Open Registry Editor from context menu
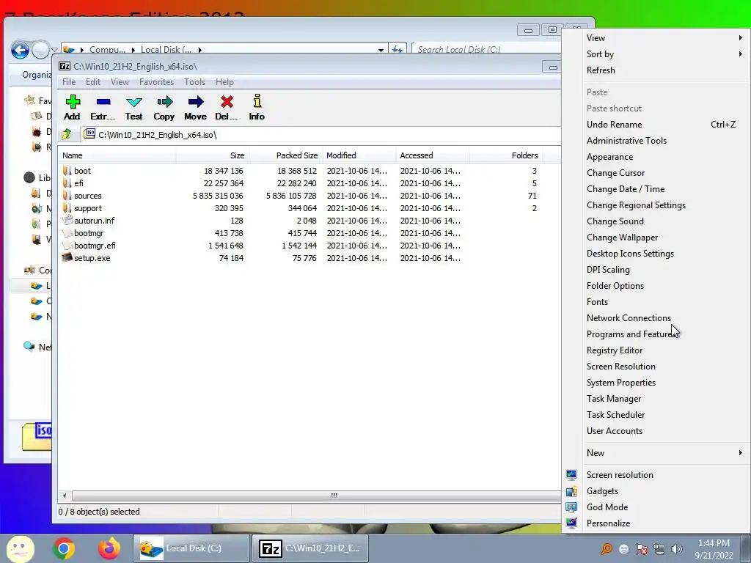Screen dimensions: 751x563 coord(615,350)
